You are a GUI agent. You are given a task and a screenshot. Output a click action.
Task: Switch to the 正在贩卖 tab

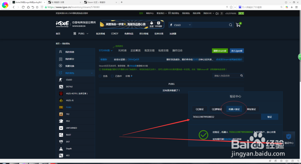(135, 50)
